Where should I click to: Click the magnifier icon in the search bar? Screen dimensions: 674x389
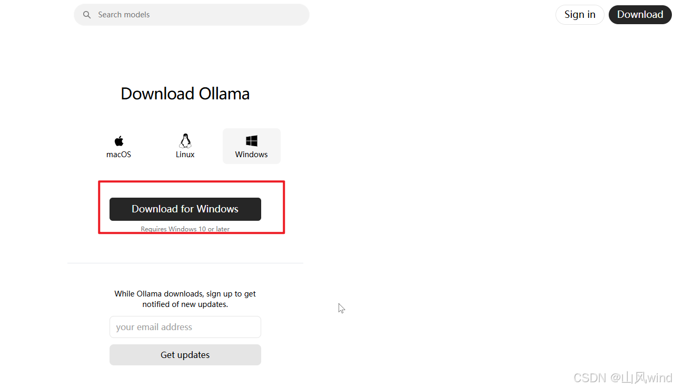pyautogui.click(x=87, y=15)
